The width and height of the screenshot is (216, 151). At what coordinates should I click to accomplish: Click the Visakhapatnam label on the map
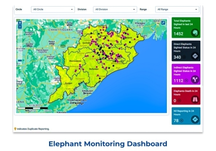pos(77,100)
